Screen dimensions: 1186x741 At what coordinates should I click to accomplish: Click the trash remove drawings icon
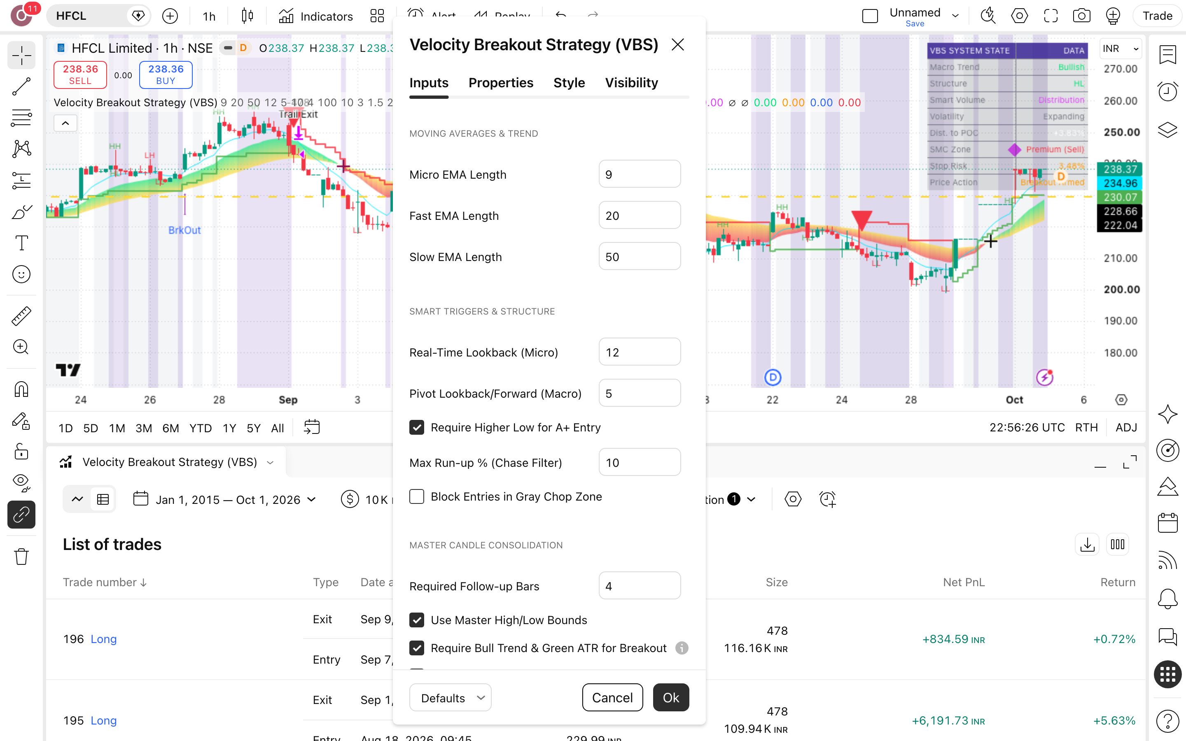[x=21, y=557]
